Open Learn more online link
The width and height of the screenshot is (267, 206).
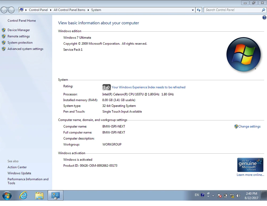pyautogui.click(x=250, y=175)
